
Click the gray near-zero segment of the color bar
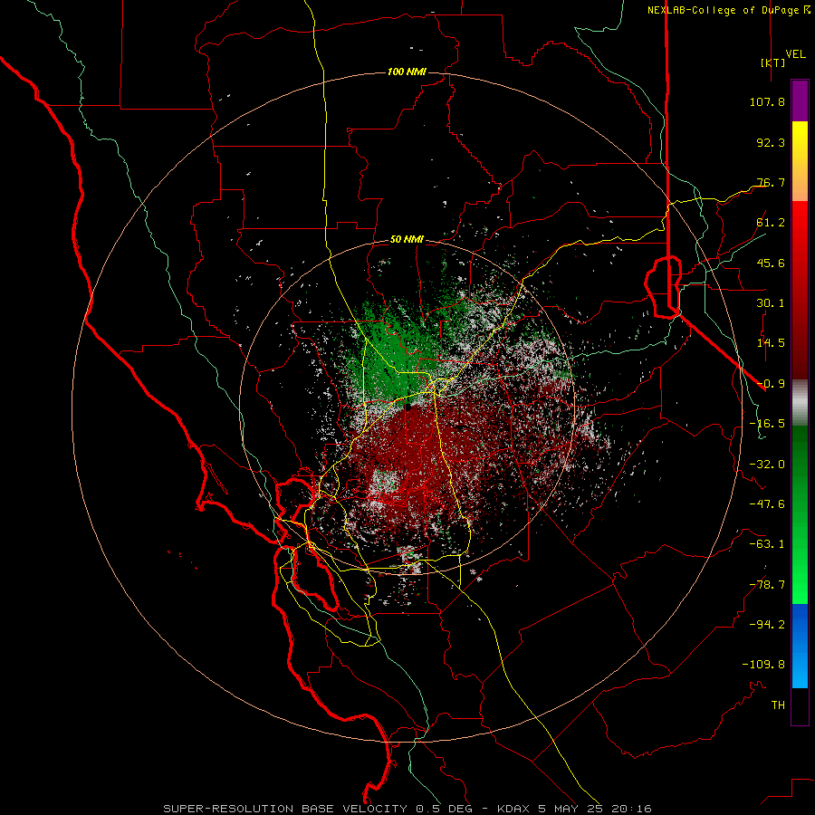[800, 402]
